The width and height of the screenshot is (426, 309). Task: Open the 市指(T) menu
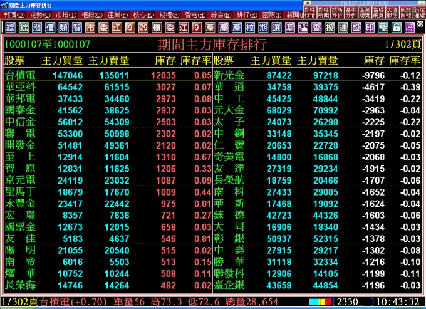click(66, 14)
